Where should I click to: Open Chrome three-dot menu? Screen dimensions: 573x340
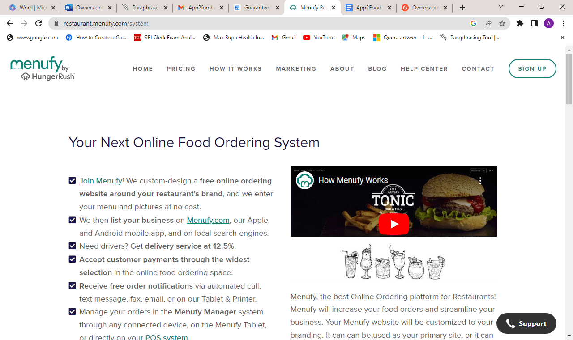tap(563, 23)
